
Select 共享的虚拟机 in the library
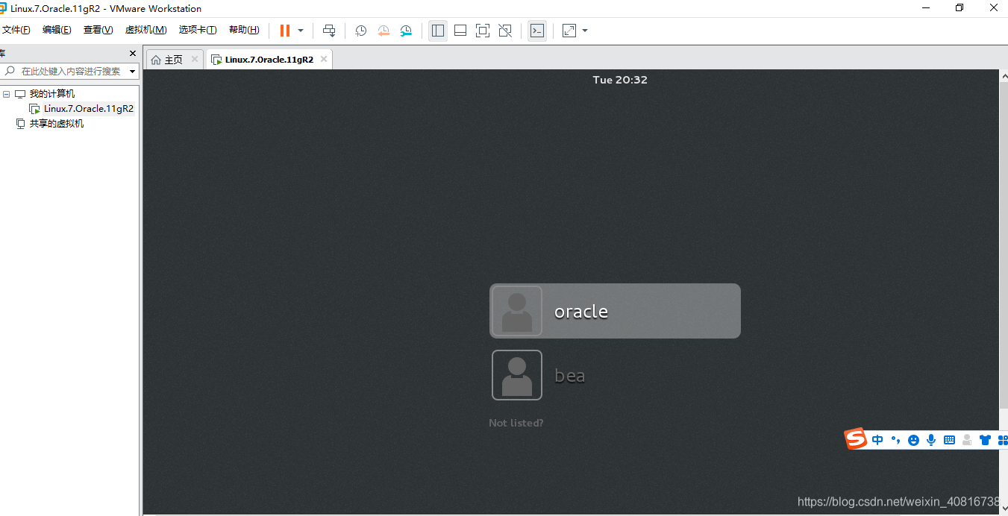click(56, 124)
